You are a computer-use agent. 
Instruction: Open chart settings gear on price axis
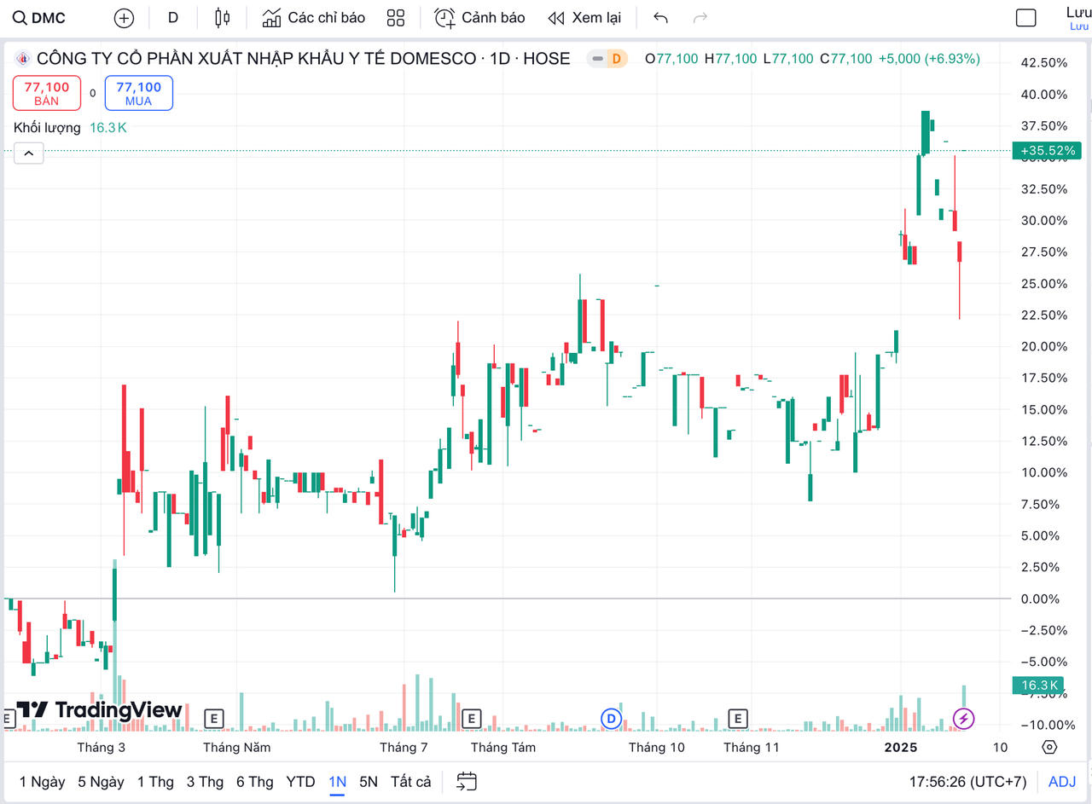pos(1049,748)
